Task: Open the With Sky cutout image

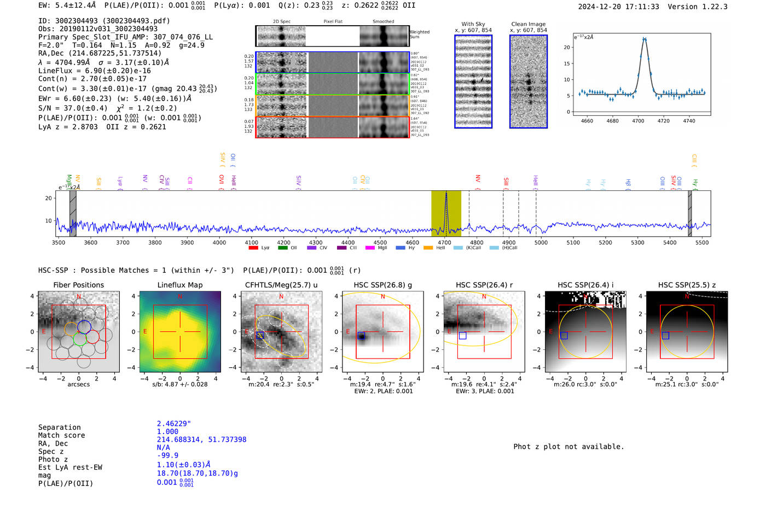Action: coord(473,81)
